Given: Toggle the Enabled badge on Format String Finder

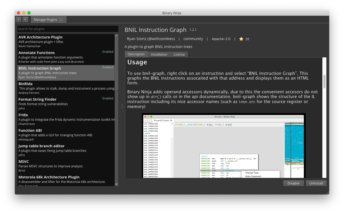Looking at the screenshot, I should click(x=108, y=98).
